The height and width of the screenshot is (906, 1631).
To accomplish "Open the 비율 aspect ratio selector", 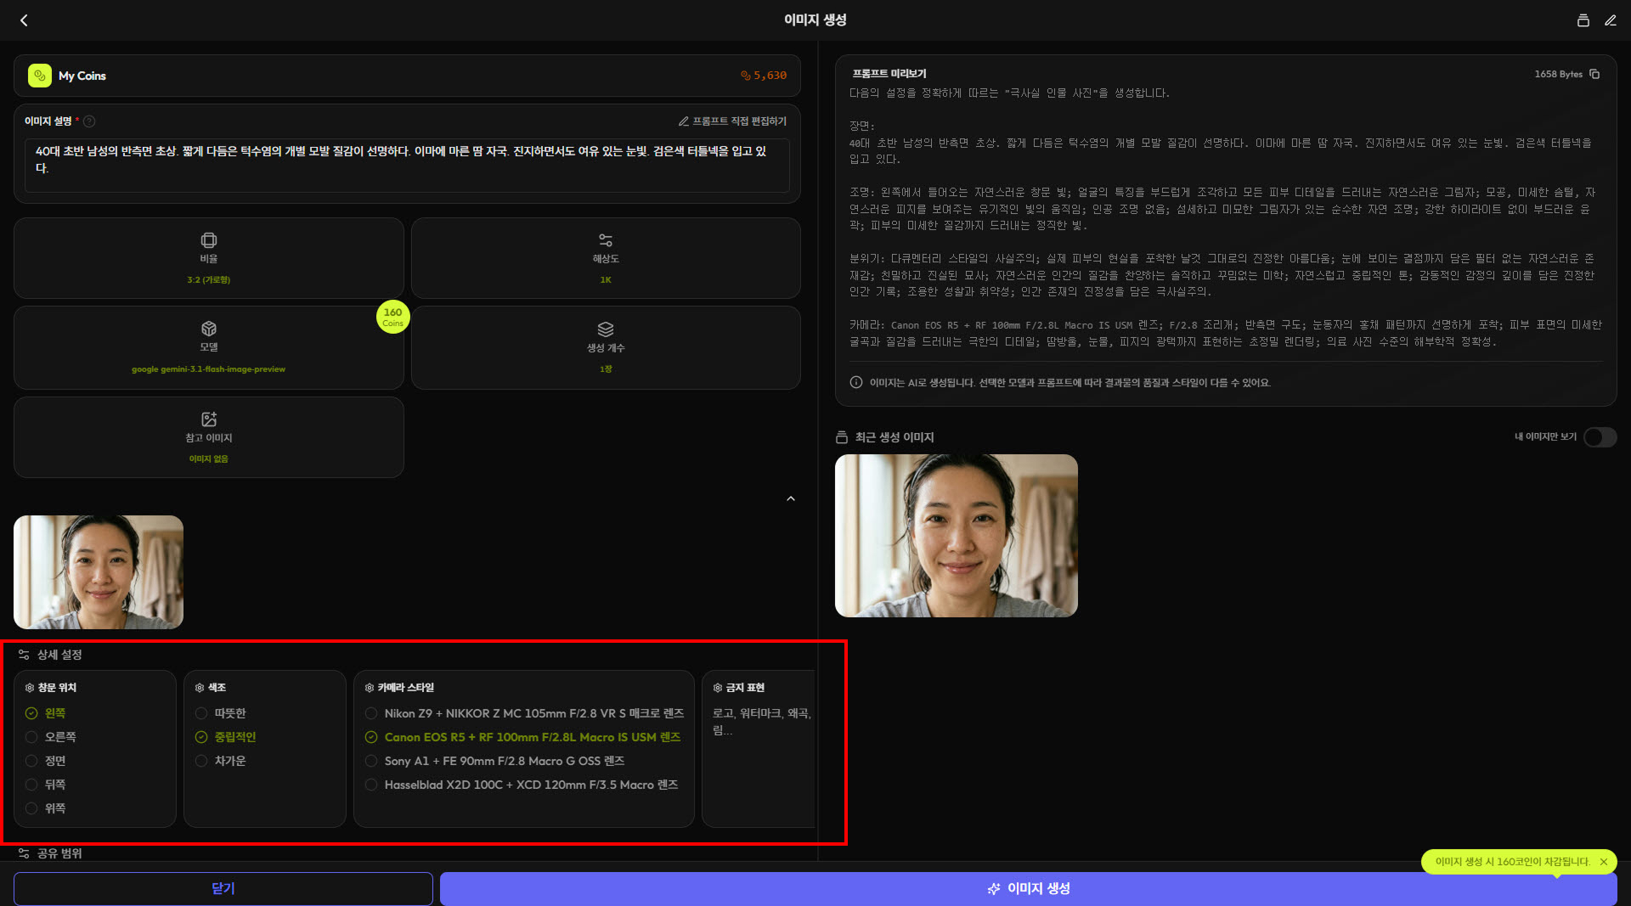I will [x=208, y=257].
